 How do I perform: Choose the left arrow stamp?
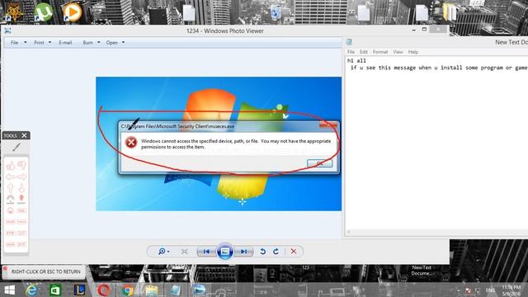[11, 177]
